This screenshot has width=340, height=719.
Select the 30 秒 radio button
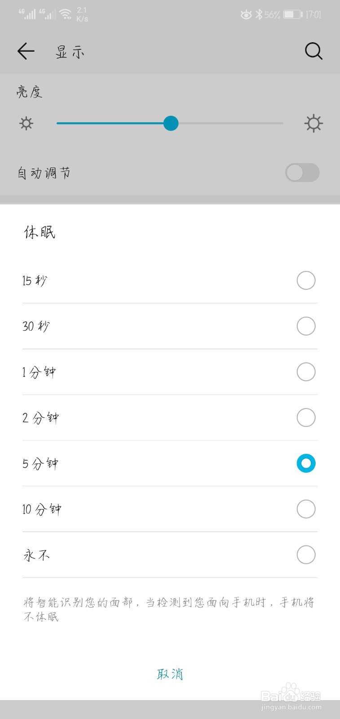[306, 326]
